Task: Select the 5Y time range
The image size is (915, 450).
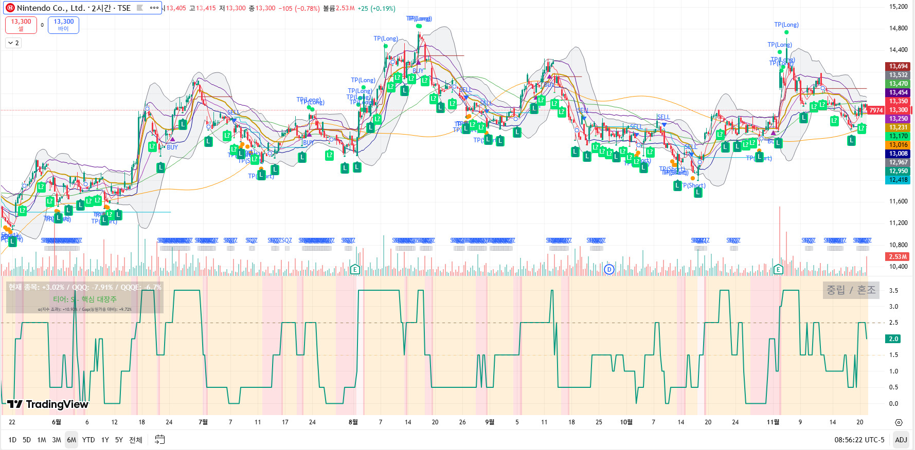Action: coord(119,440)
